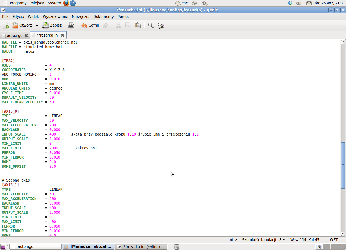
Task: Switch to the auto.ngc tab
Action: point(15,35)
